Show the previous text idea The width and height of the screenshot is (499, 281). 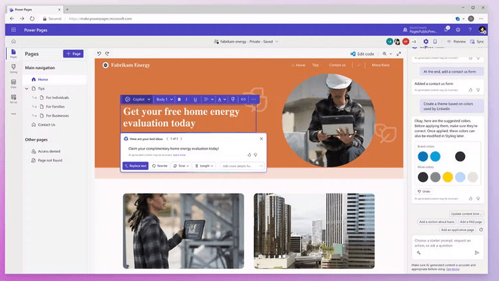pos(168,139)
